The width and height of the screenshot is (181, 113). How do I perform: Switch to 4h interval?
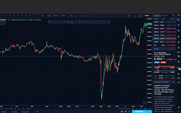pos(18,16)
